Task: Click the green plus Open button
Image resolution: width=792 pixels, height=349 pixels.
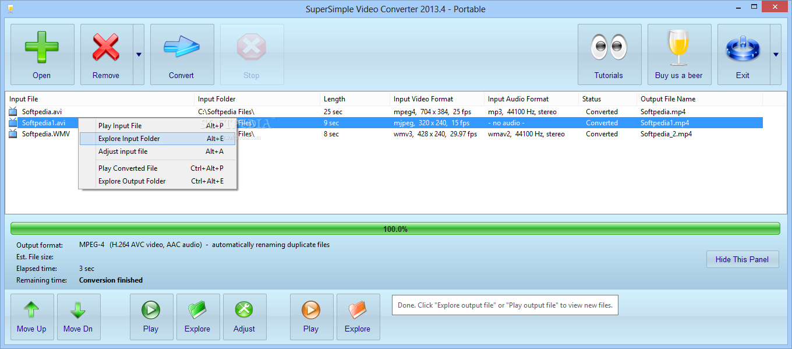Action: 42,54
